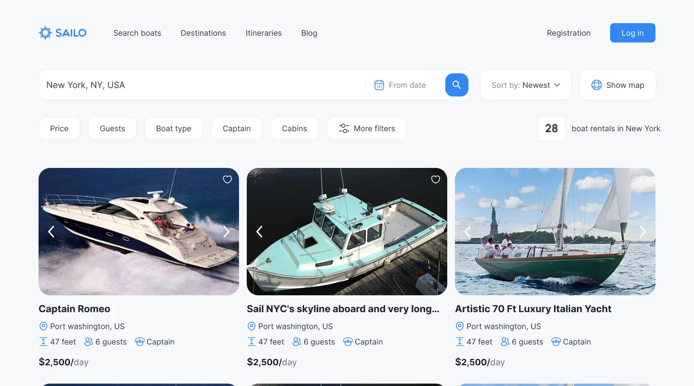The height and width of the screenshot is (386, 694).
Task: Click the 28 boat rentals count
Action: click(551, 128)
